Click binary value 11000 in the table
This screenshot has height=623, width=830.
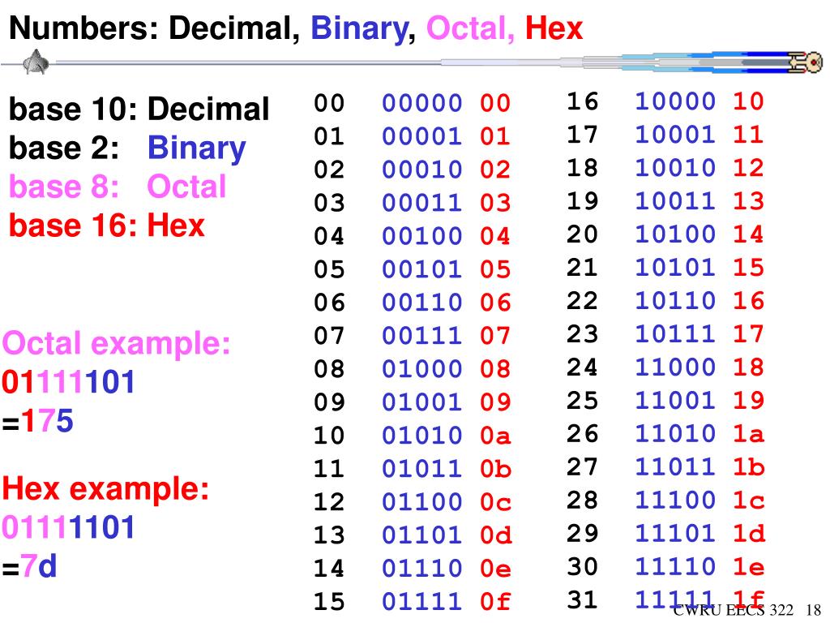[x=675, y=367]
